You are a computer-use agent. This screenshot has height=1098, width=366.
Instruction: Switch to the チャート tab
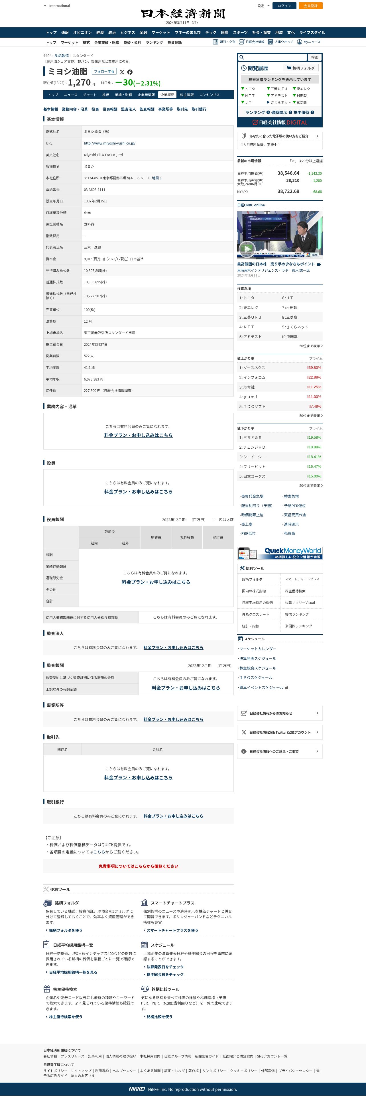coord(90,95)
